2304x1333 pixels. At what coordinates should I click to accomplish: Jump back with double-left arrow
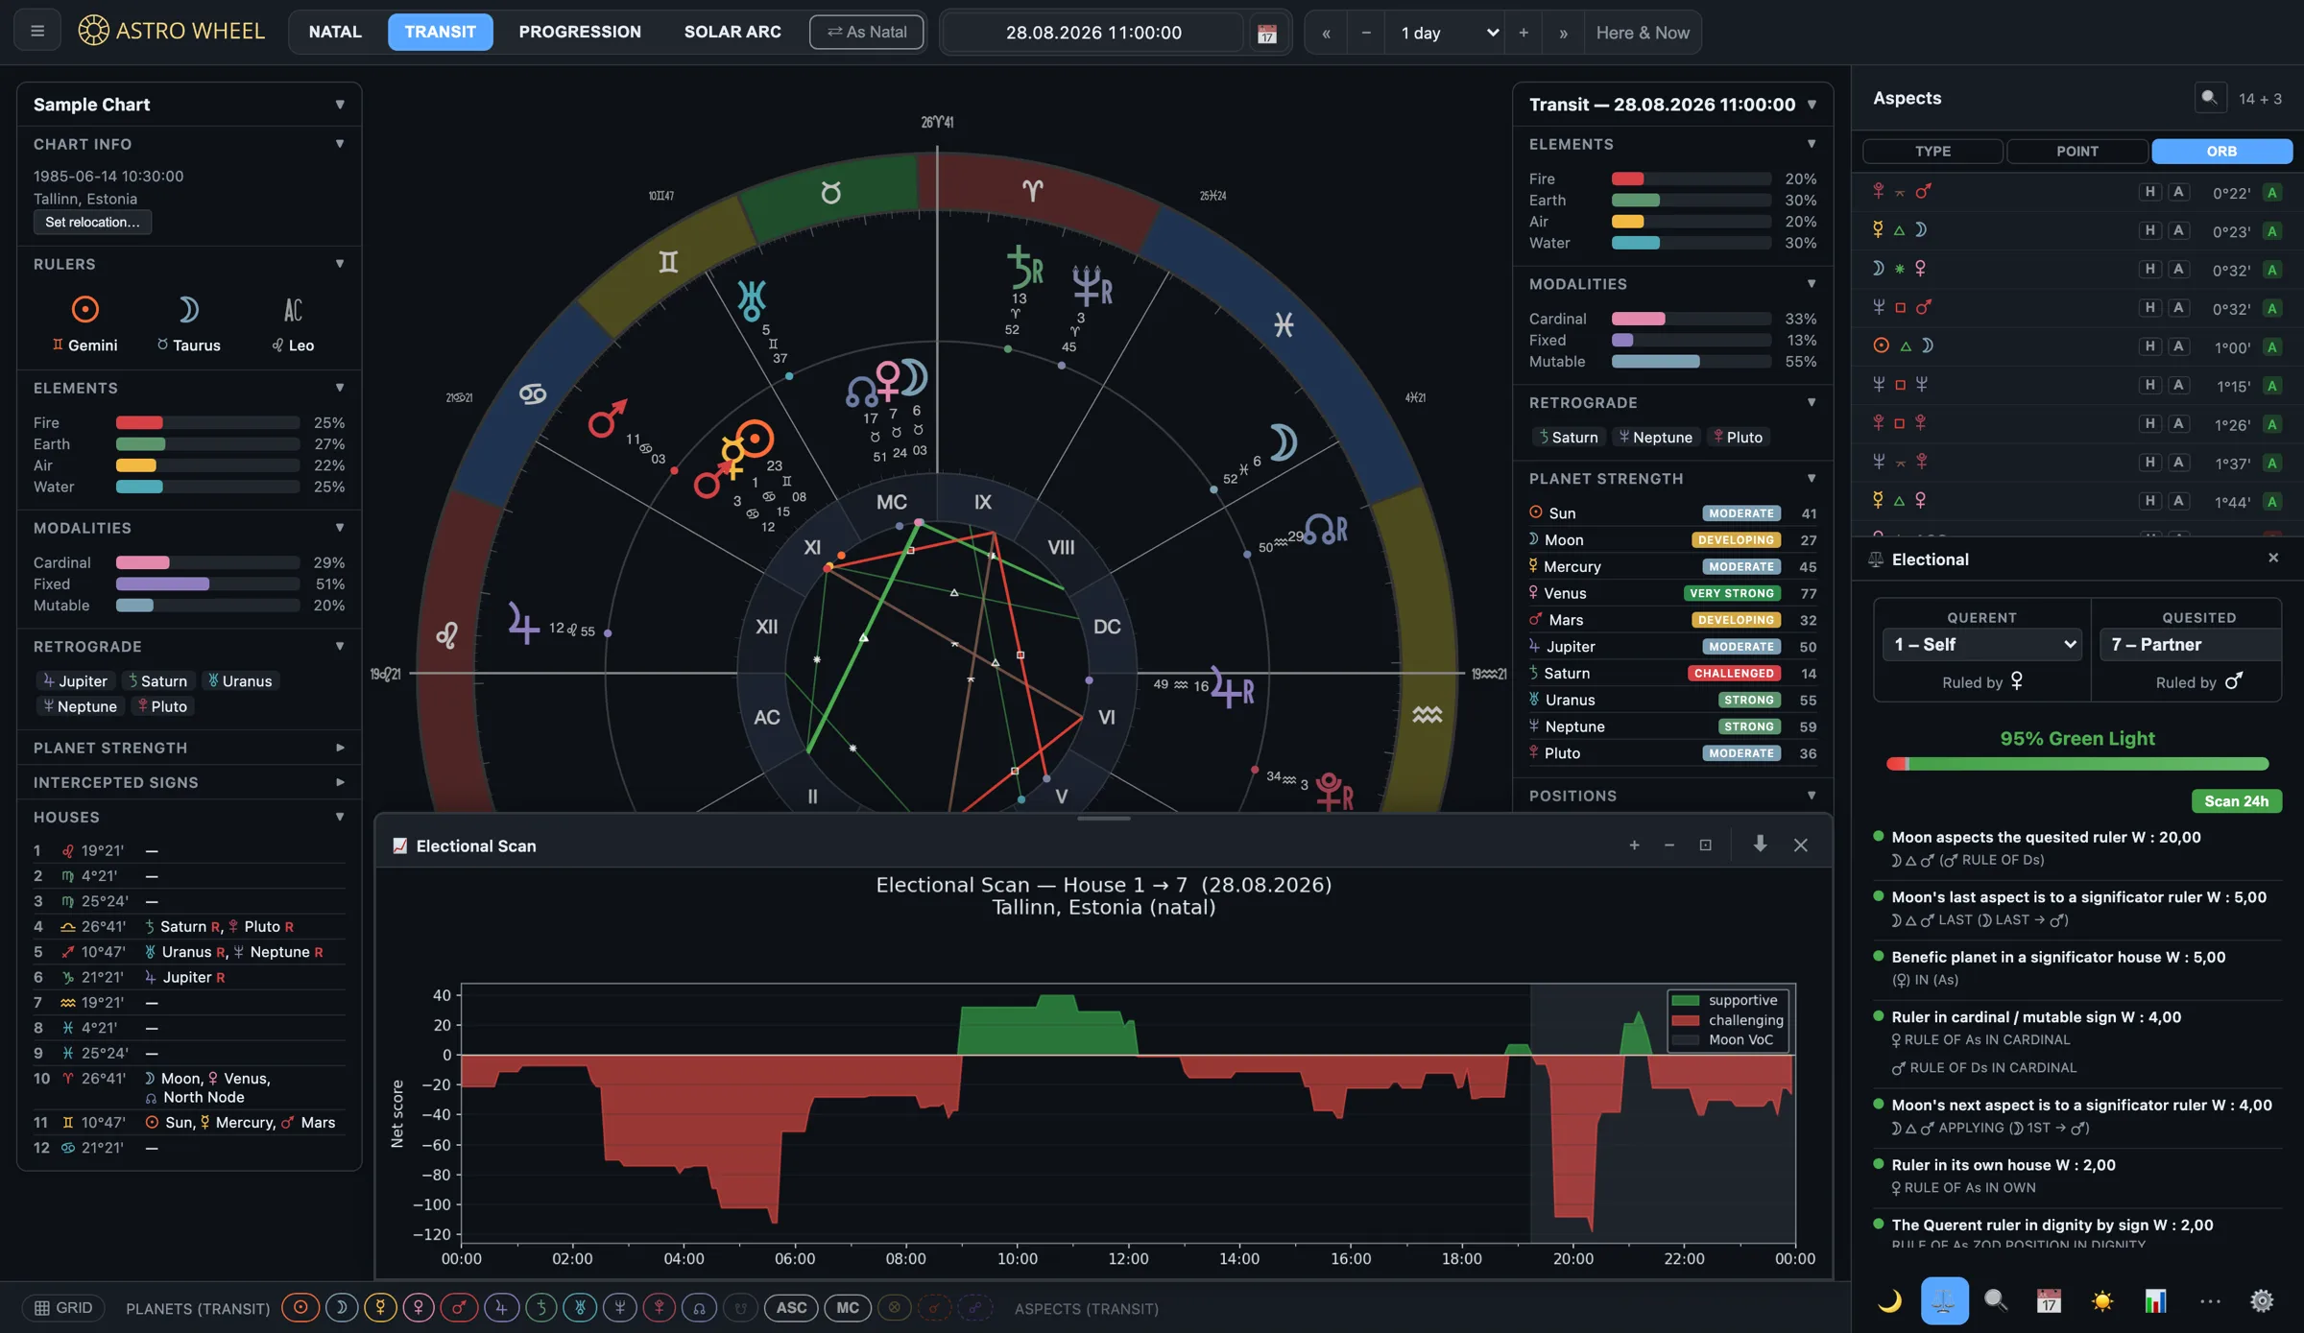(x=1326, y=33)
